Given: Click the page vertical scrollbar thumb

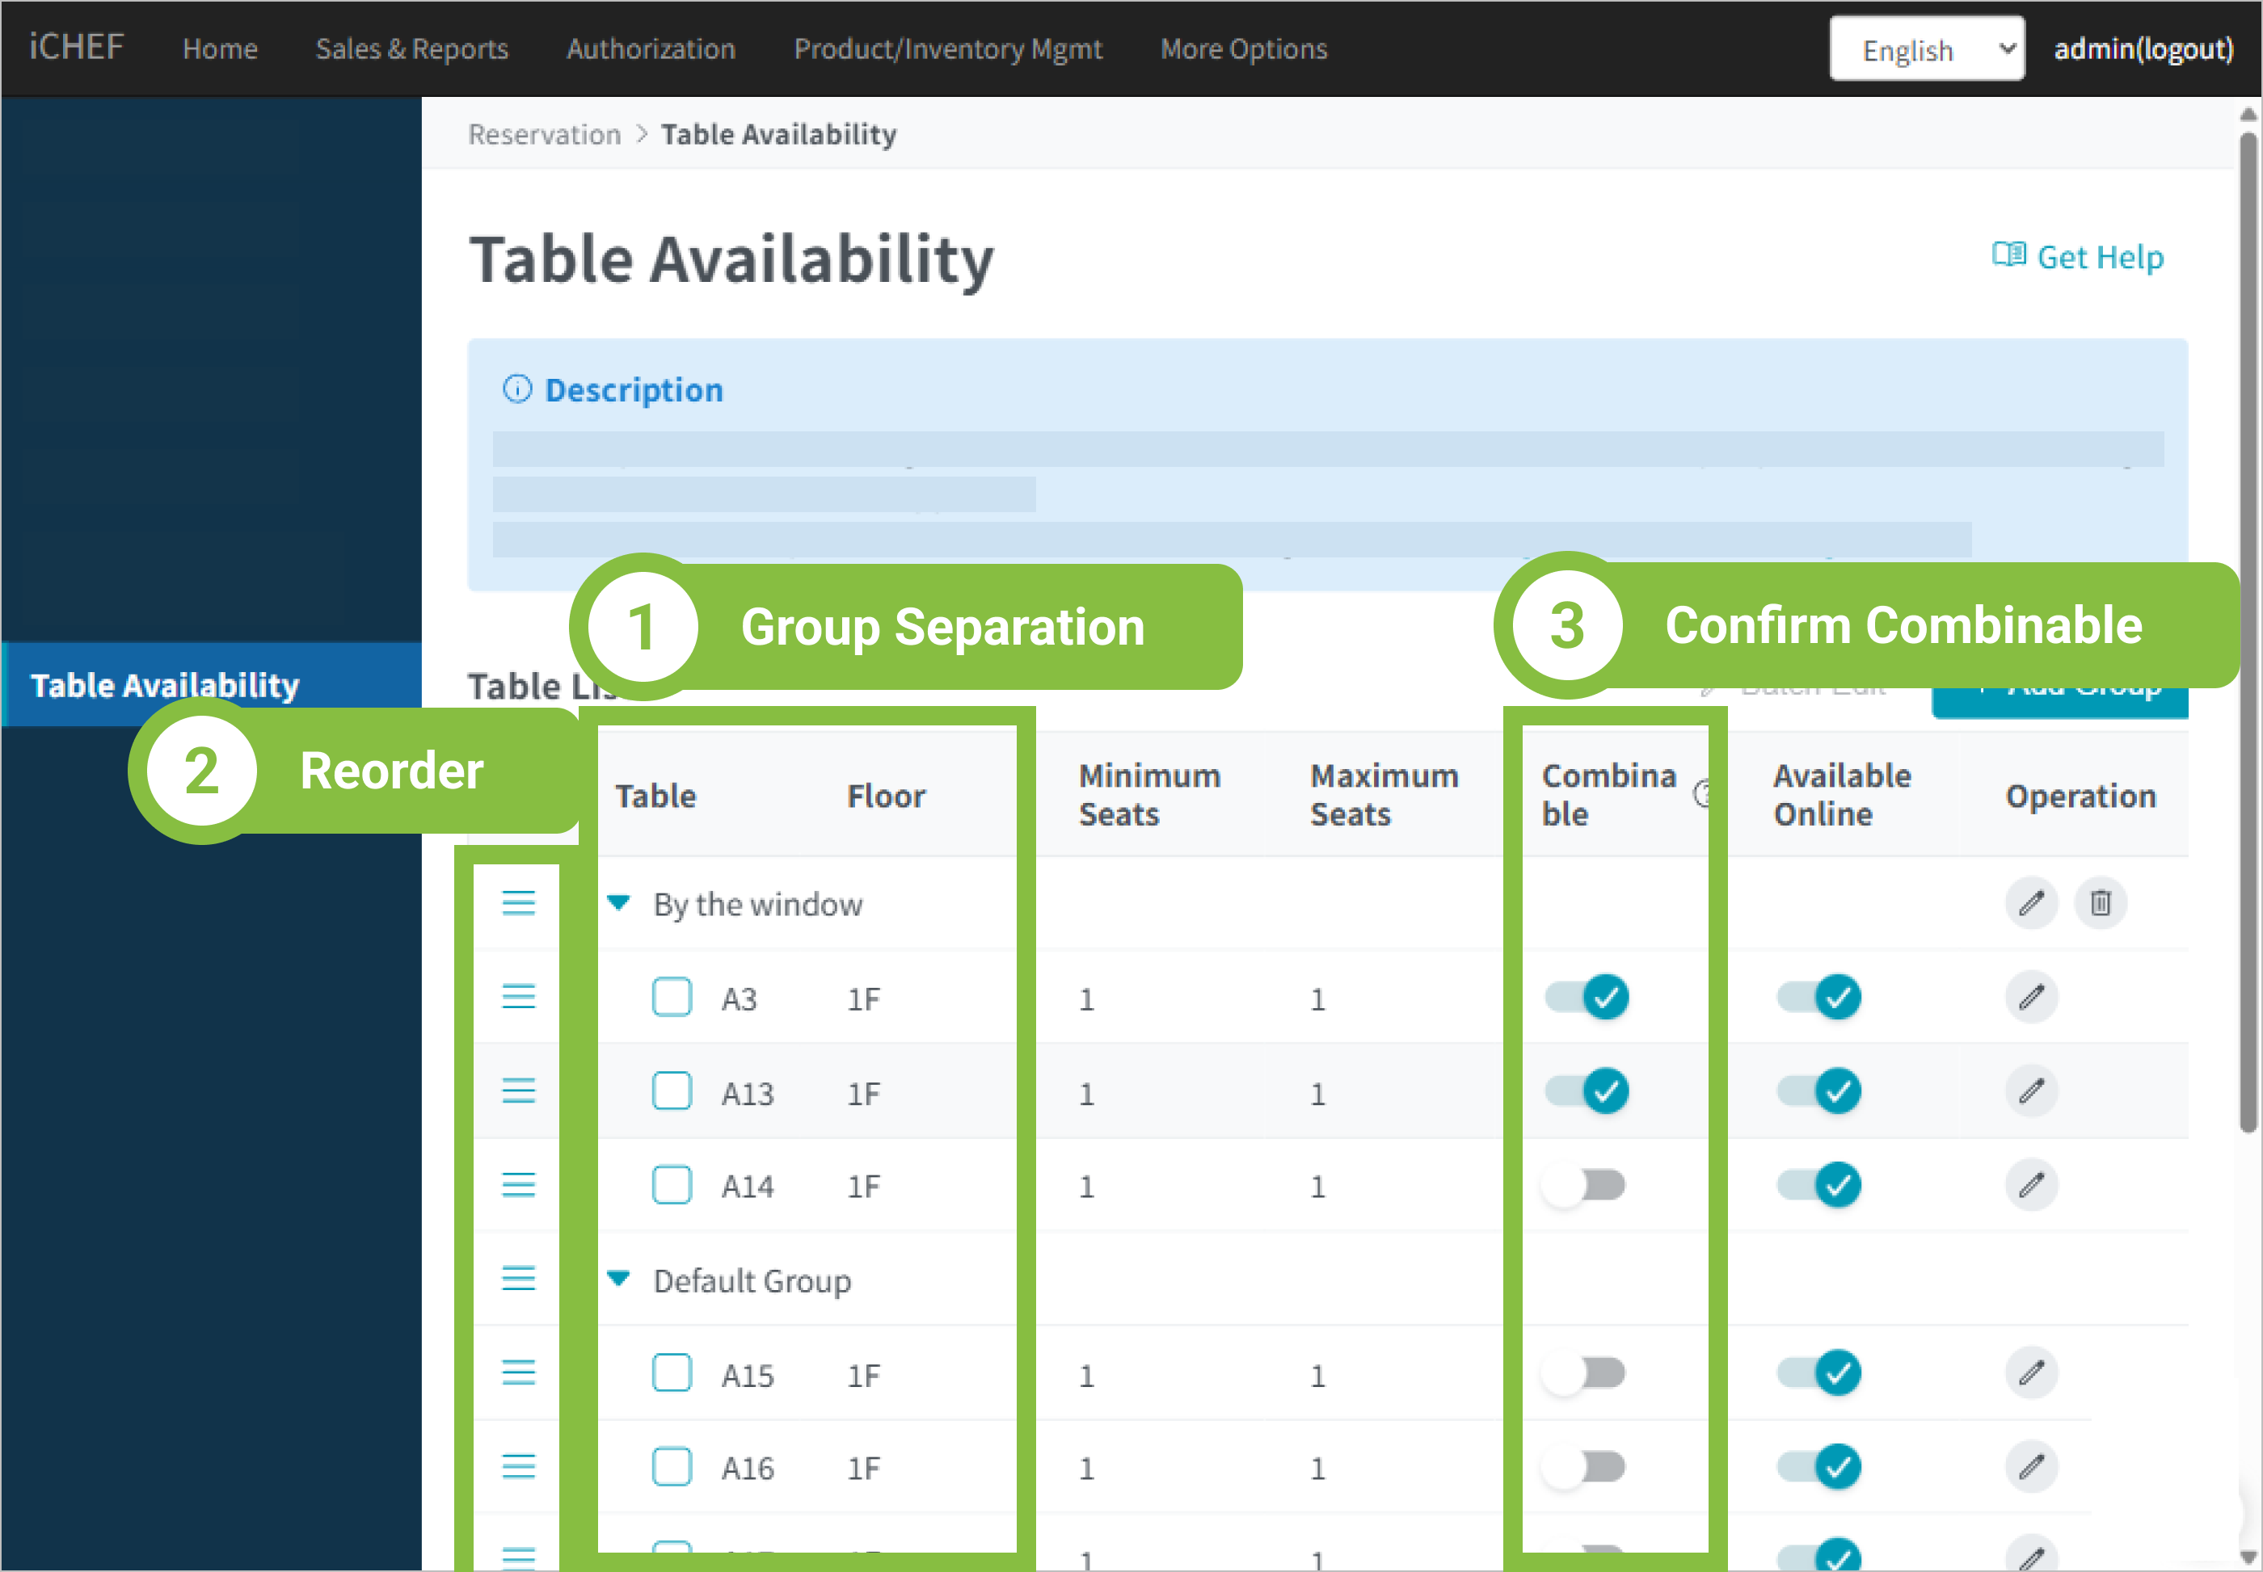Looking at the screenshot, I should (x=2247, y=630).
